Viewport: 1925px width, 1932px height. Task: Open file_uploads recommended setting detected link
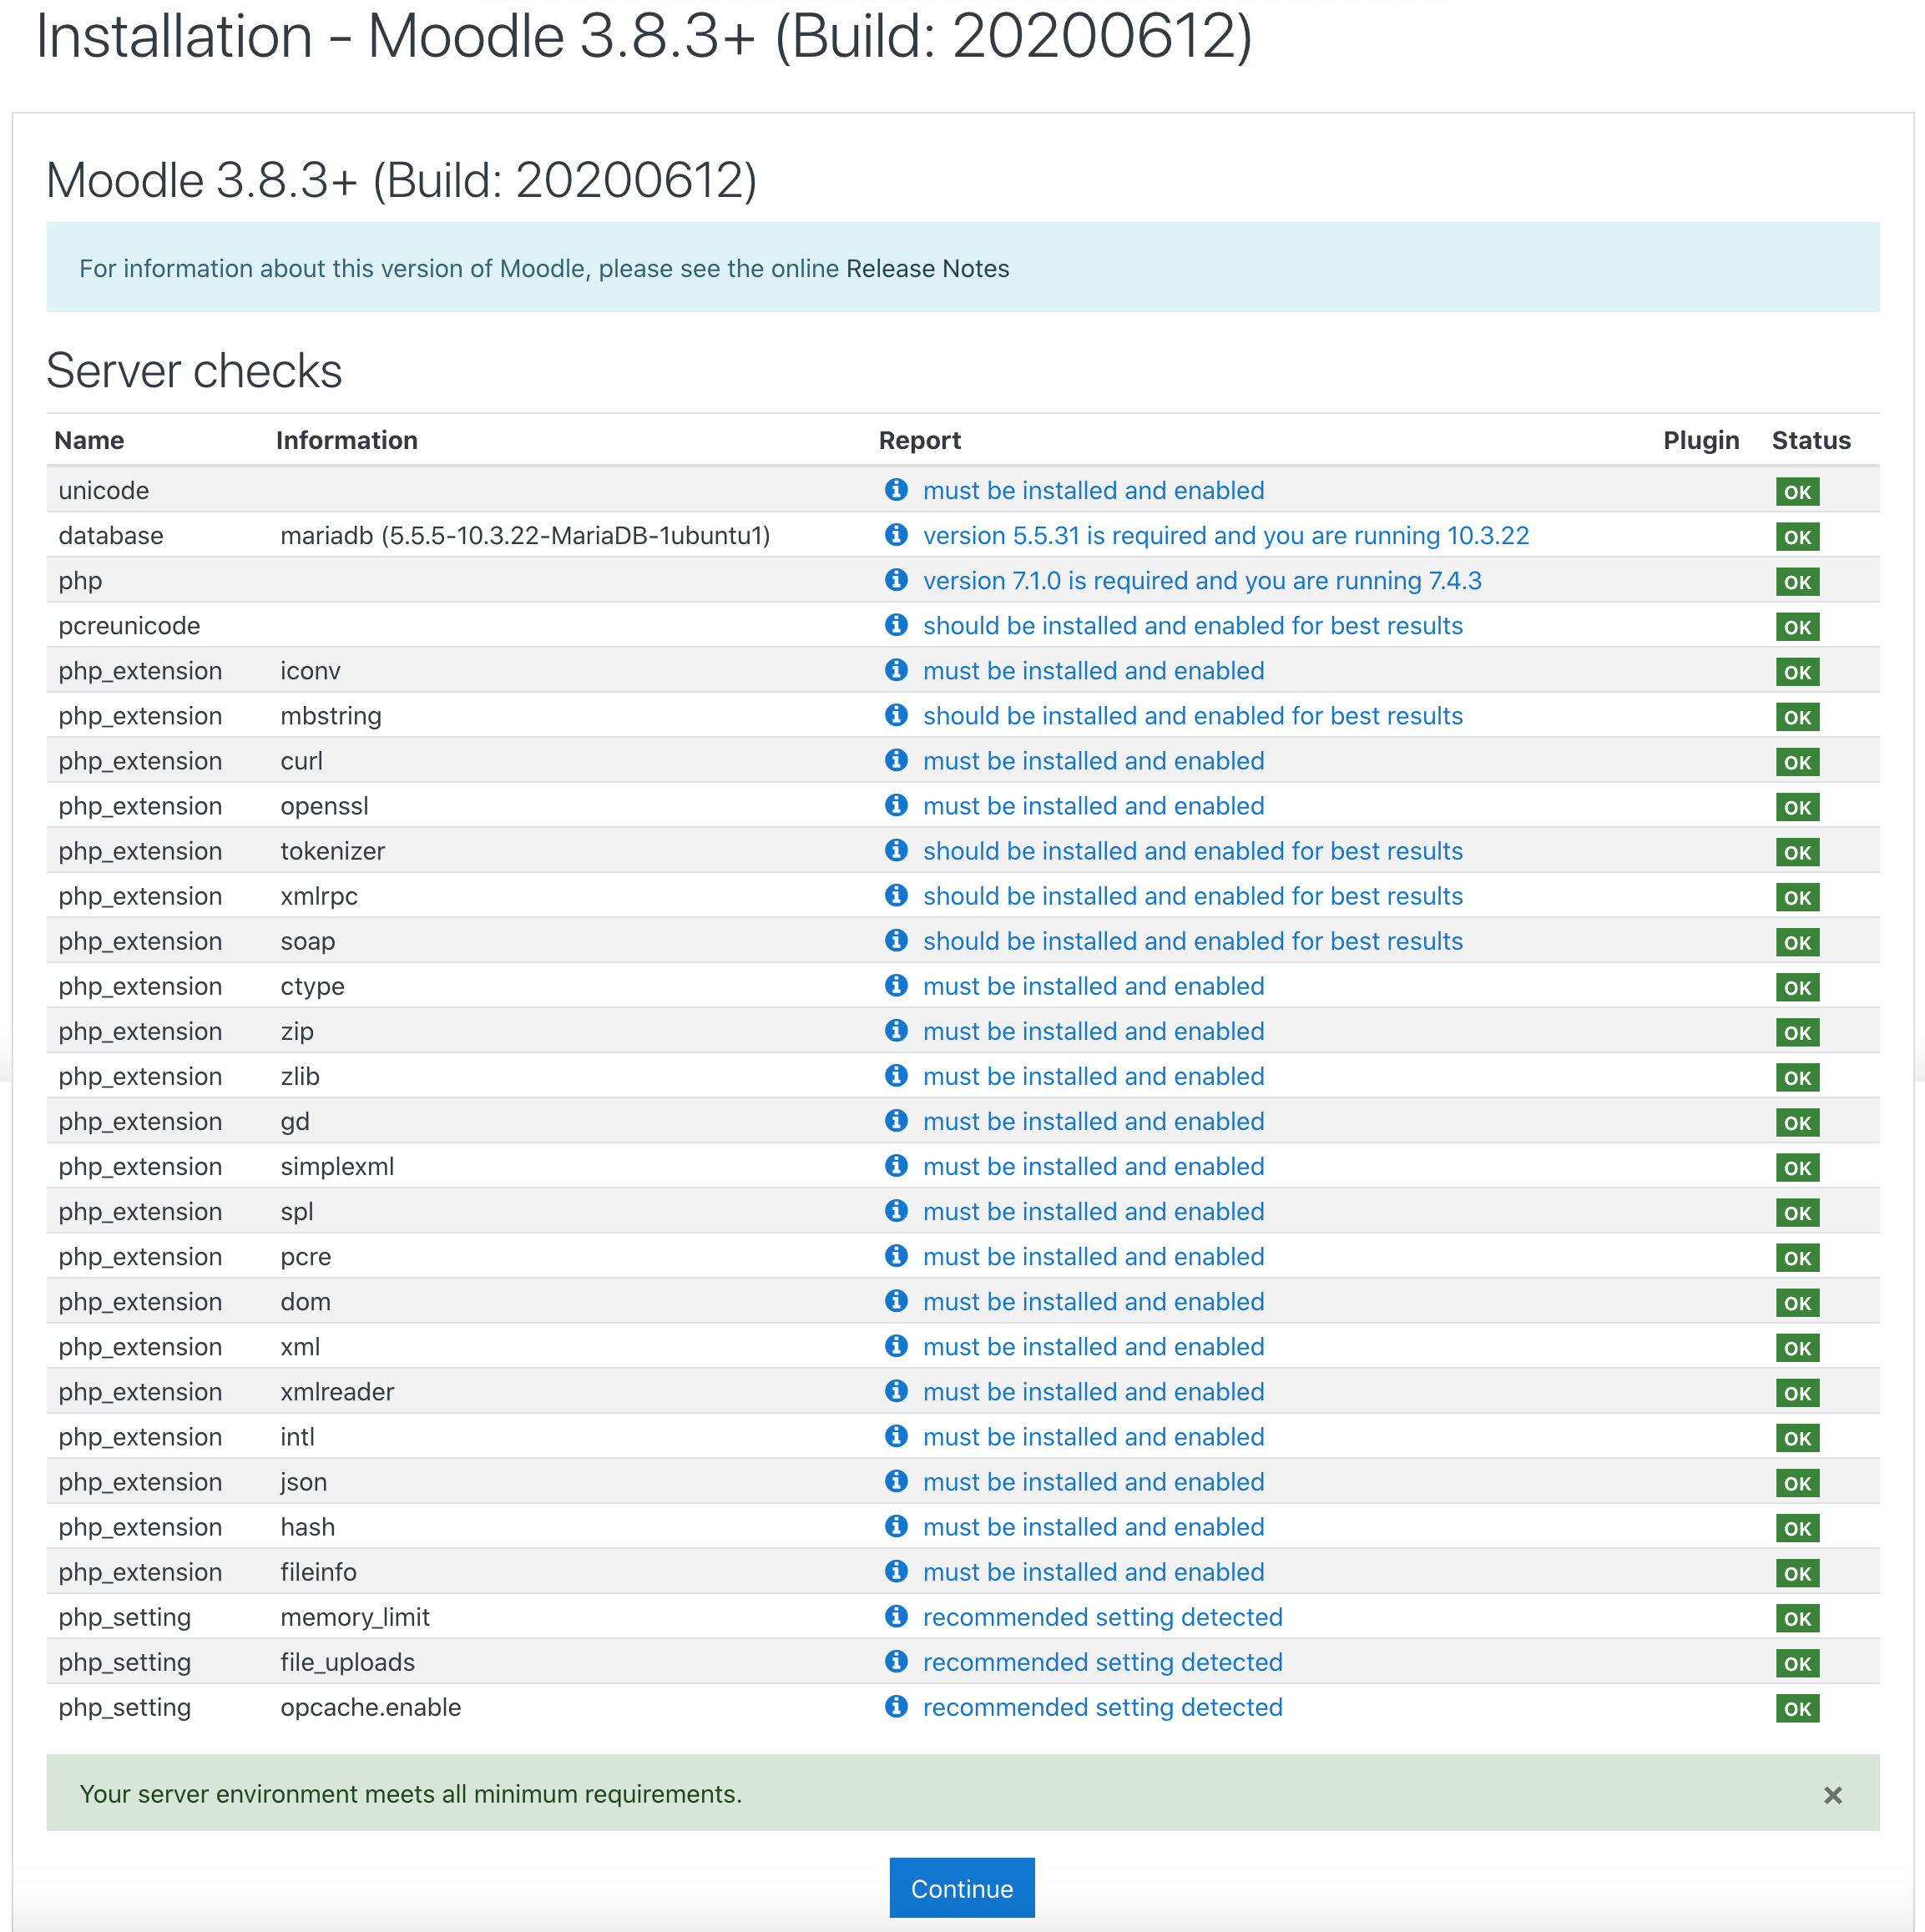tap(1103, 1662)
